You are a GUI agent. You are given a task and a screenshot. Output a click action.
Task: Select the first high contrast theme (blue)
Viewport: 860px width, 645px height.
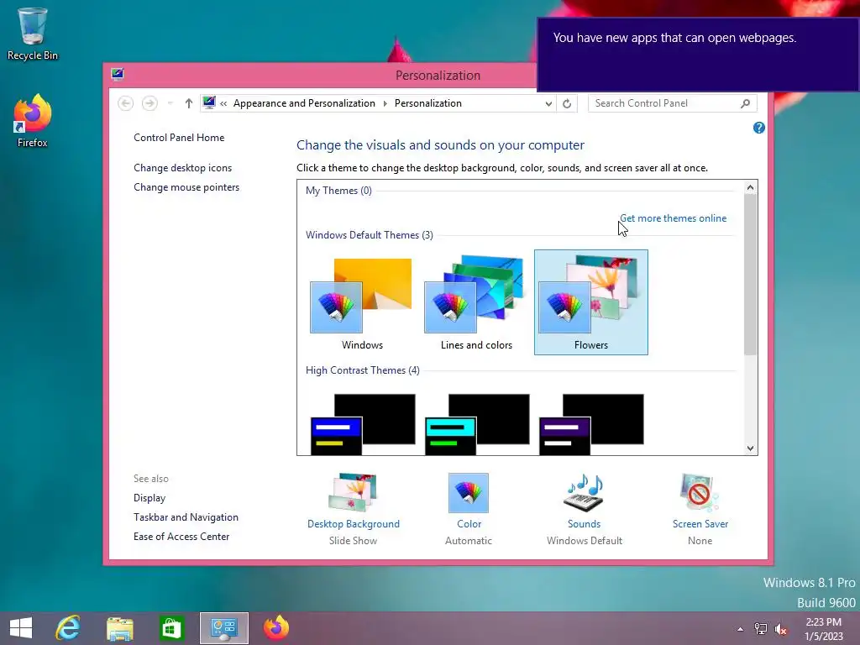pyautogui.click(x=363, y=424)
